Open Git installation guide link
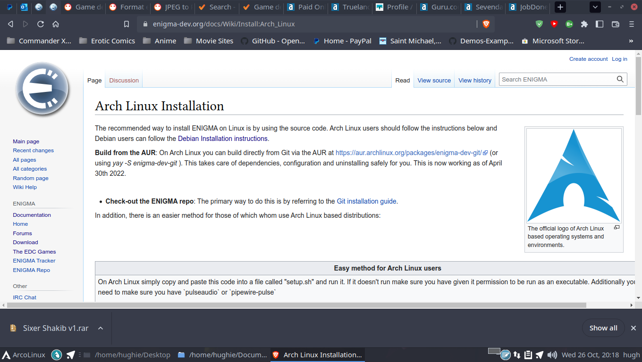This screenshot has width=642, height=362. 366,201
